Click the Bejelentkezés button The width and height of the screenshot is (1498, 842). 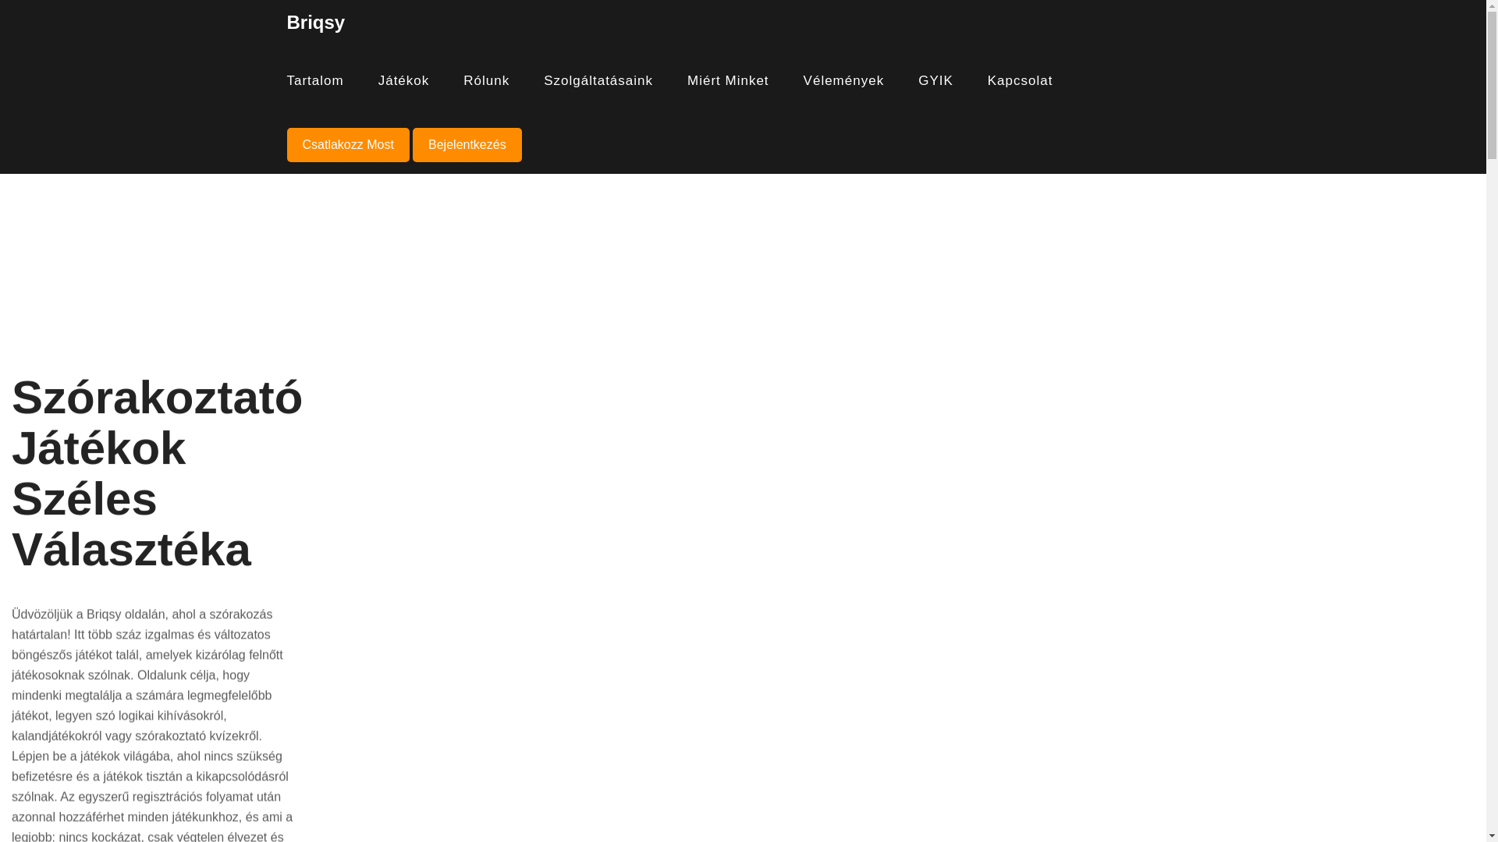[x=467, y=145]
